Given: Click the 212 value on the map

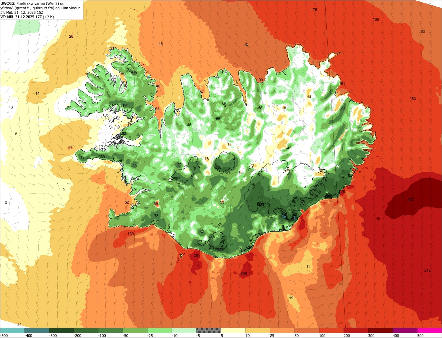Looking at the screenshot, I should click(427, 270).
